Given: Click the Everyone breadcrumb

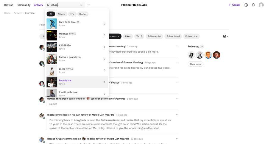Looking at the screenshot, I should point(29,13).
